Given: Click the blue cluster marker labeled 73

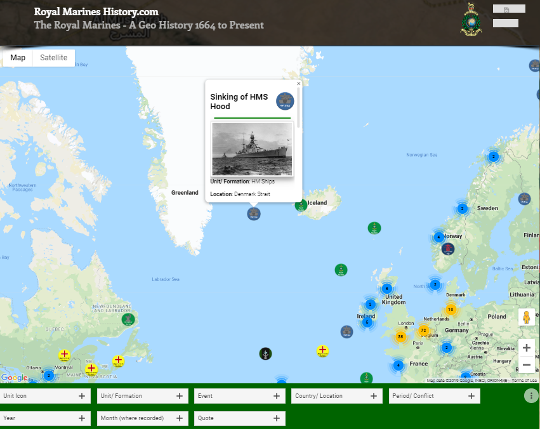Looking at the screenshot, I should (x=423, y=331).
